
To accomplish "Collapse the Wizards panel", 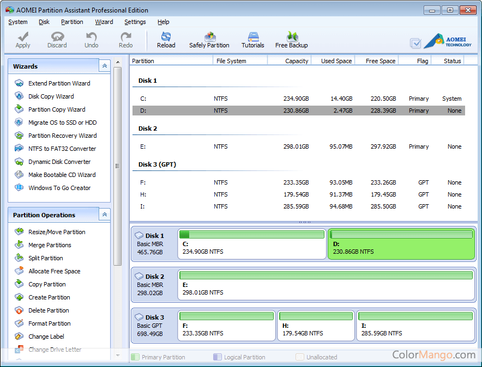I will pos(105,66).
